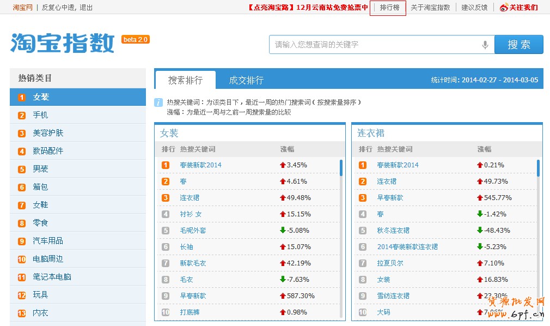The height and width of the screenshot is (326, 550).
Task: Click the 搜索 search button
Action: click(x=518, y=45)
